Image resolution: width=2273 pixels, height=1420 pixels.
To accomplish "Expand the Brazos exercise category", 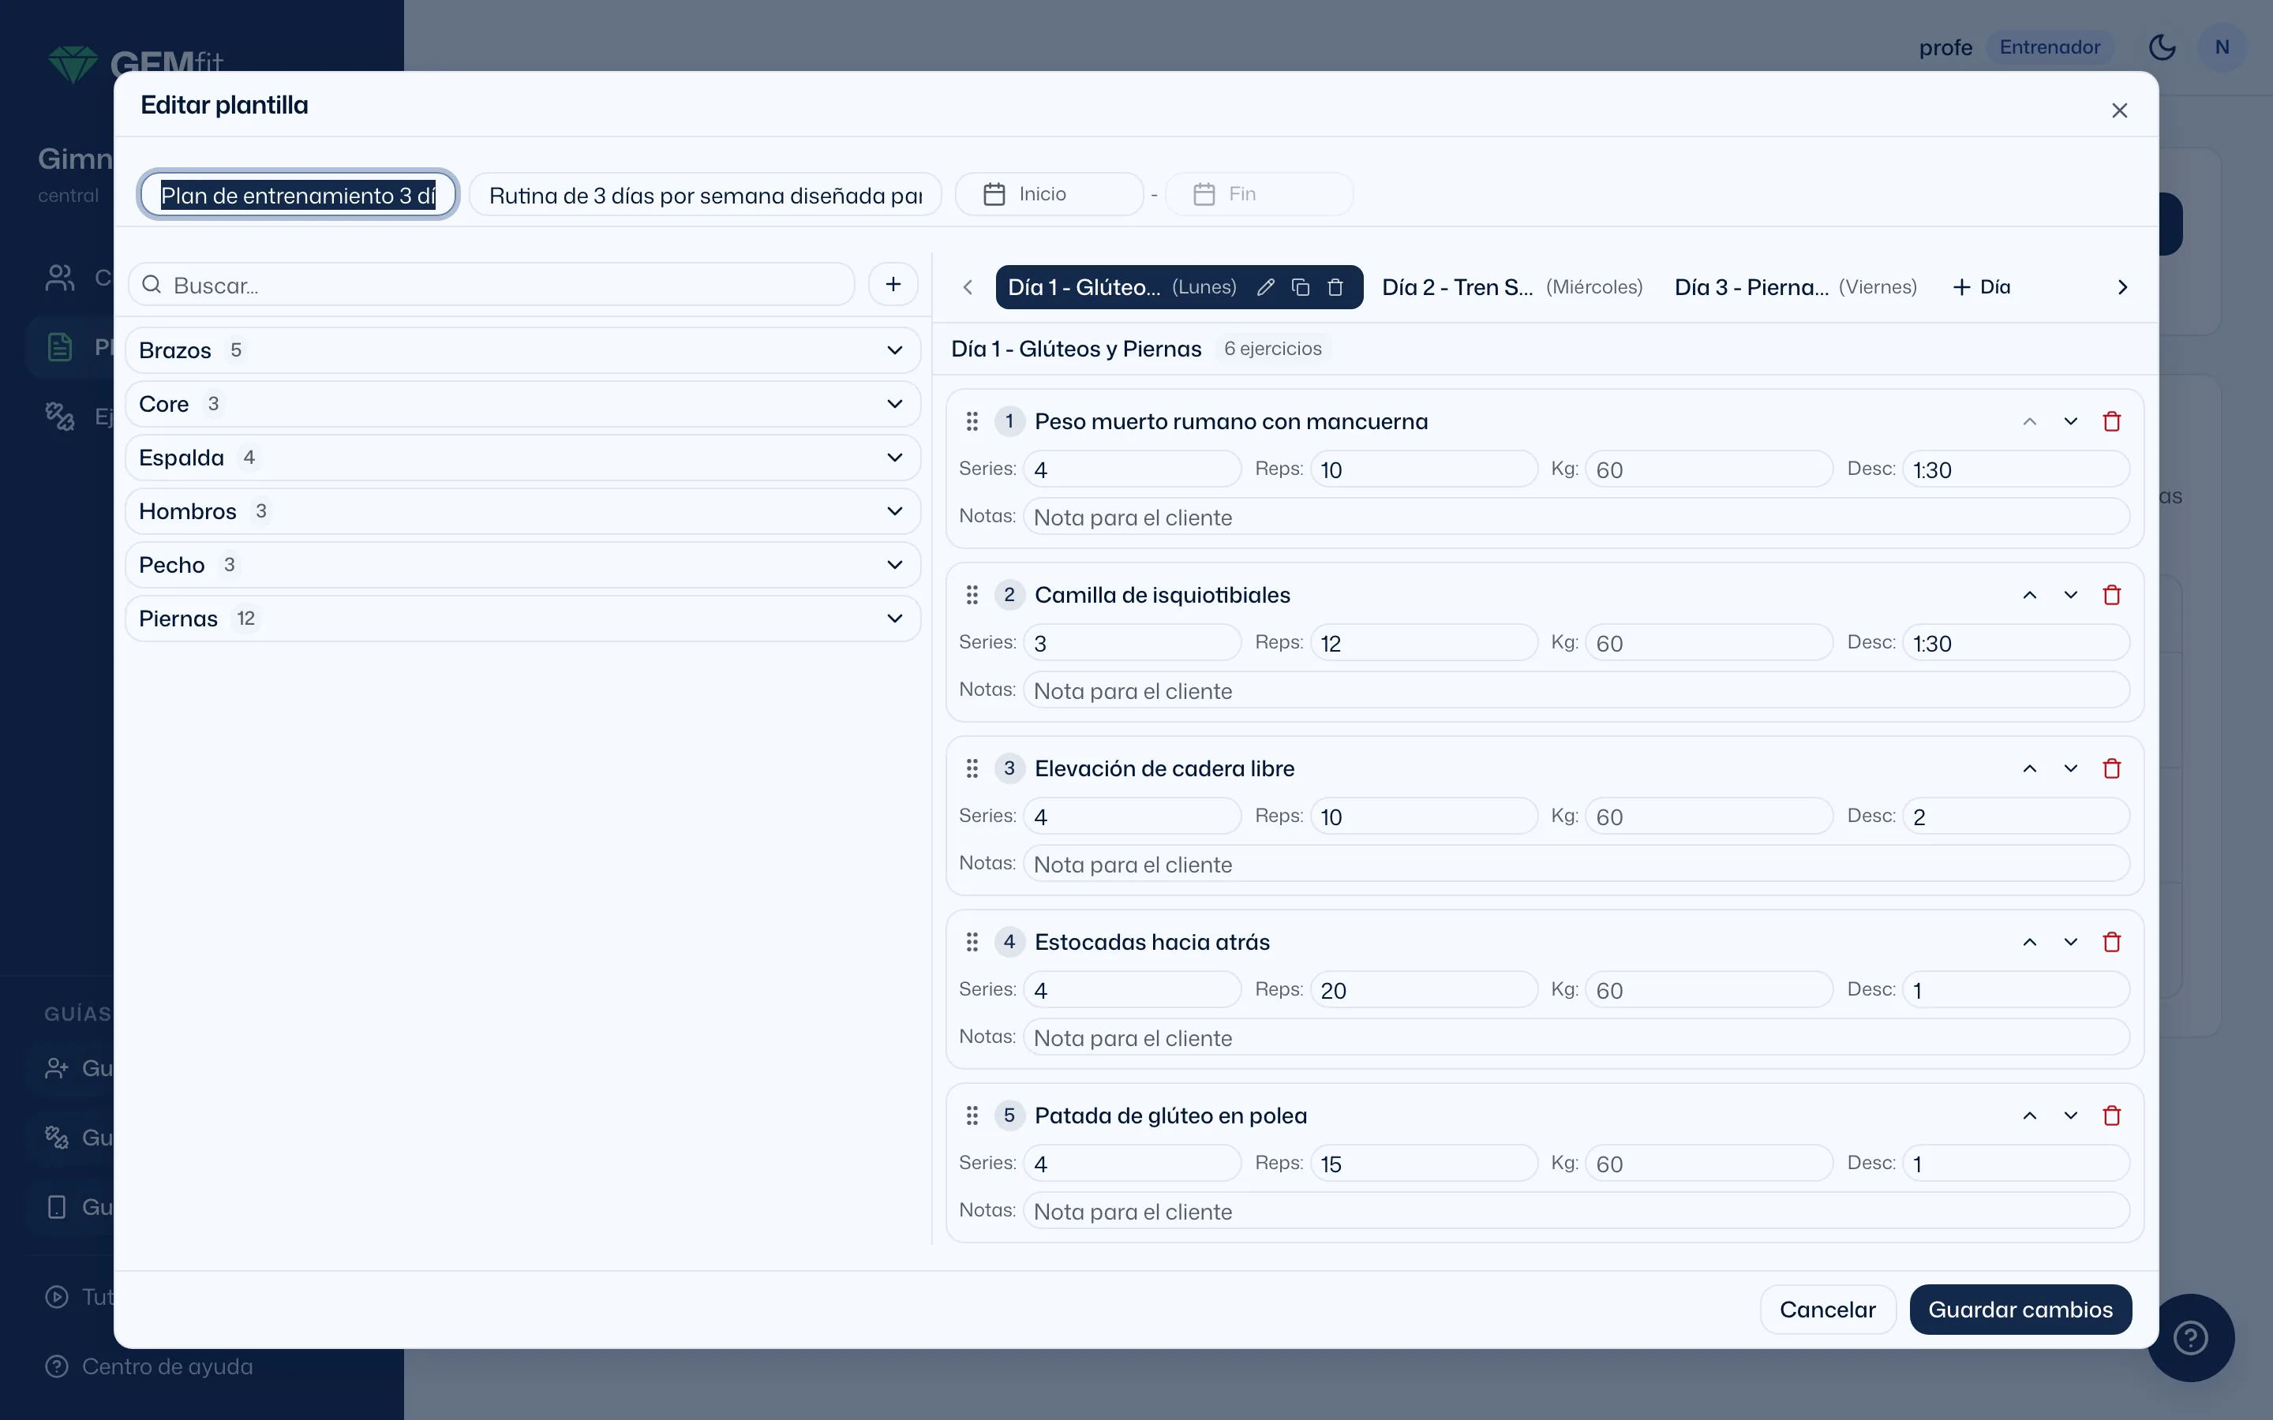I will (x=523, y=350).
